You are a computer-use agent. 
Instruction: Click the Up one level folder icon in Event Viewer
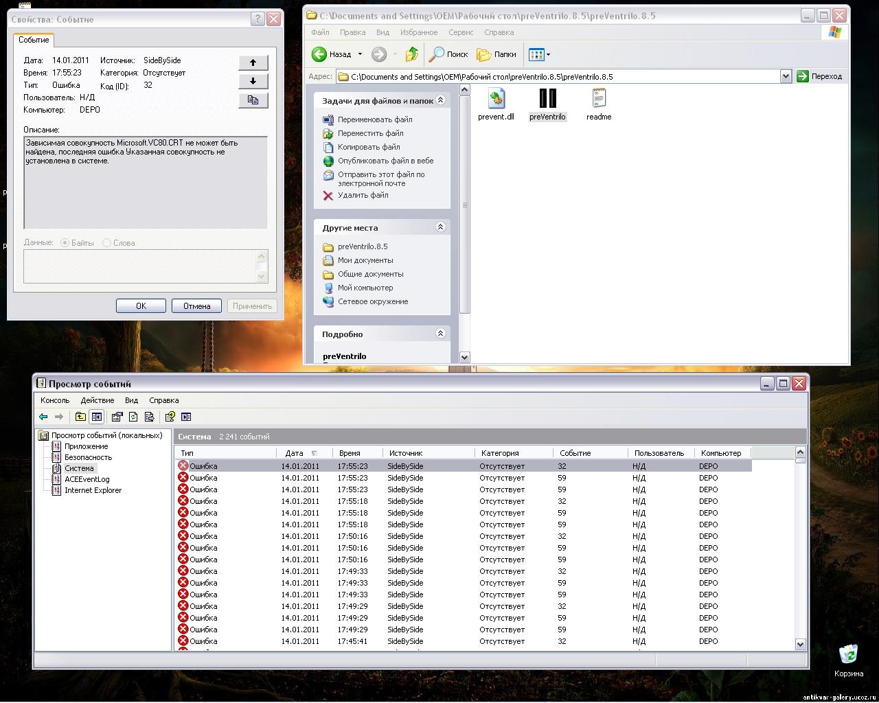[x=80, y=417]
